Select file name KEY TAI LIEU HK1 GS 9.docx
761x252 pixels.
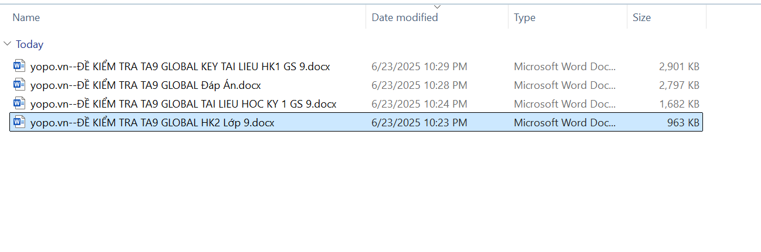[x=180, y=67]
